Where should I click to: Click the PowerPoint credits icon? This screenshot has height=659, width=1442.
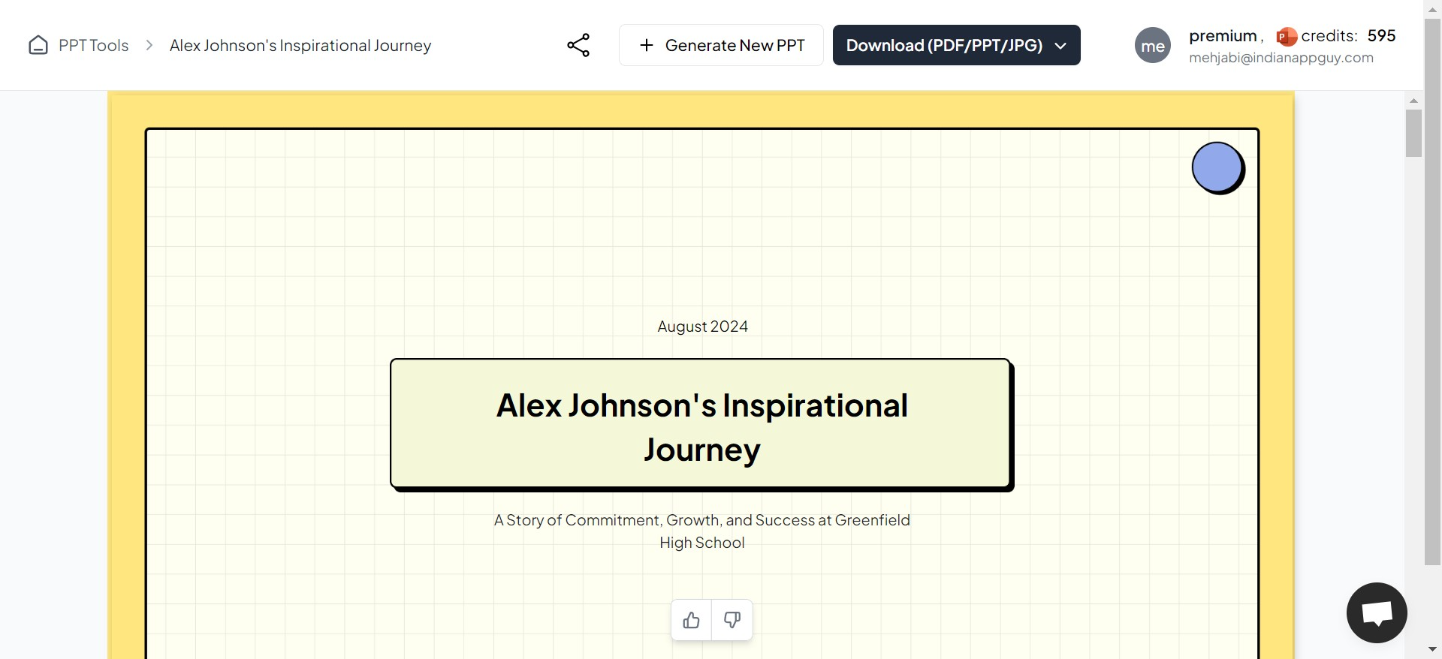[1287, 36]
